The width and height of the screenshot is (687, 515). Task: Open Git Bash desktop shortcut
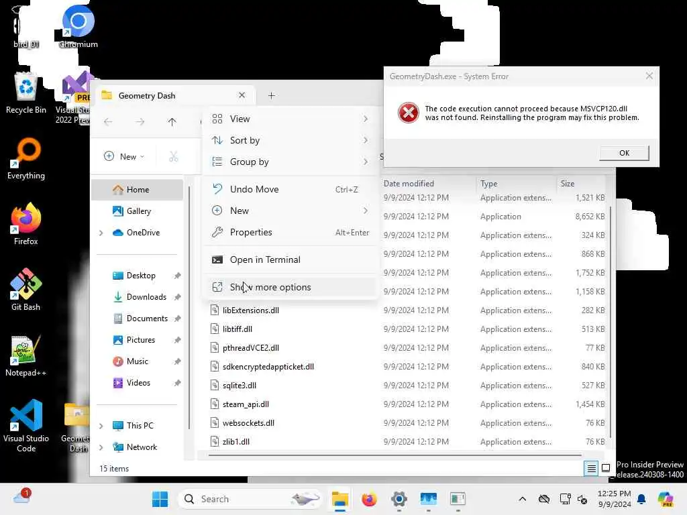(x=26, y=290)
